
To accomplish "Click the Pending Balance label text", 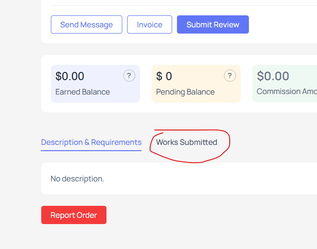I will tap(185, 92).
